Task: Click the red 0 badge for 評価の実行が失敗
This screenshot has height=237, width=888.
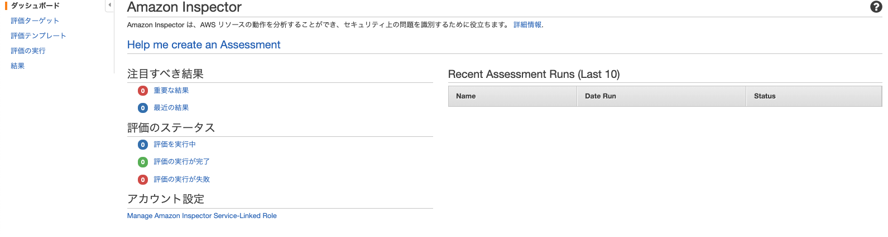Action: pyautogui.click(x=143, y=180)
